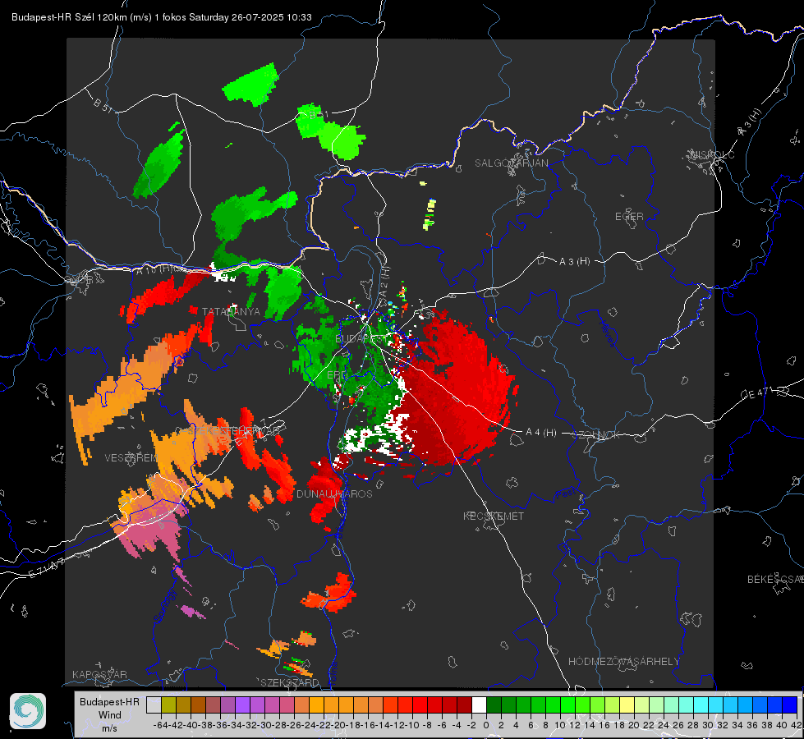This screenshot has width=804, height=739.
Task: Click the EGER city label
Action: coord(629,217)
